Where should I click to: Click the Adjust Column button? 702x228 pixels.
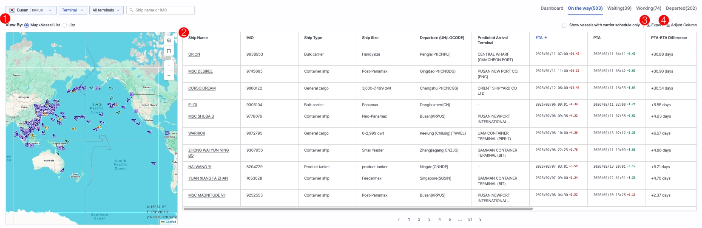(x=682, y=25)
